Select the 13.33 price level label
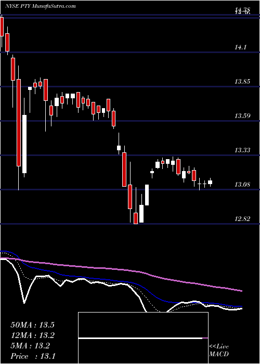 click(242, 150)
